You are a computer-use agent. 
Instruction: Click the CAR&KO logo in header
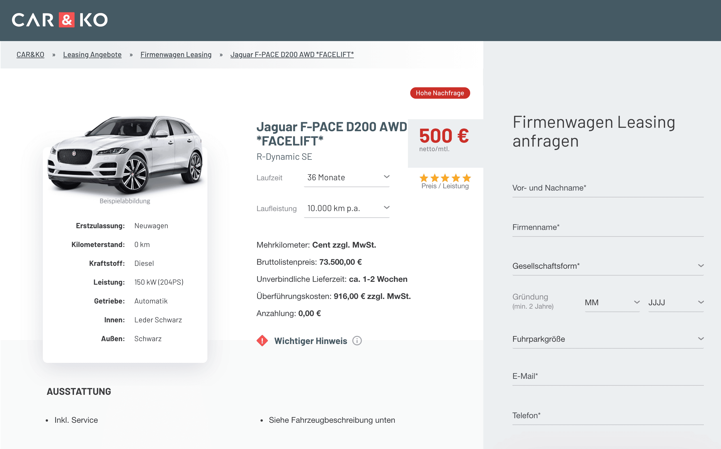click(x=60, y=20)
